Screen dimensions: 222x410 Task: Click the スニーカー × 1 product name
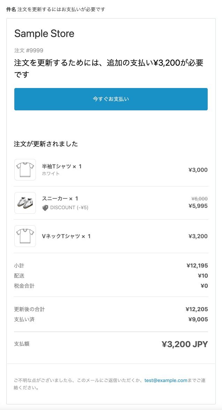[60, 199]
